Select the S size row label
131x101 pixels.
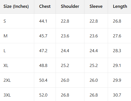point(5,21)
